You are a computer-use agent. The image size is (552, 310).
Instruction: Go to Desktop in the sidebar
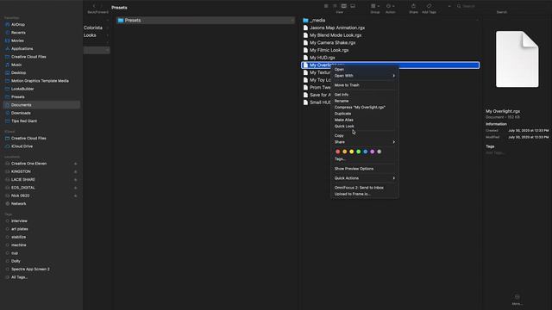[x=18, y=72]
